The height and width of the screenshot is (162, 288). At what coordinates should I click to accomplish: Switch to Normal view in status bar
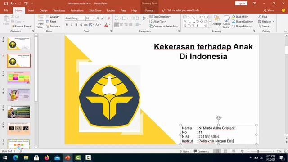tap(217, 151)
